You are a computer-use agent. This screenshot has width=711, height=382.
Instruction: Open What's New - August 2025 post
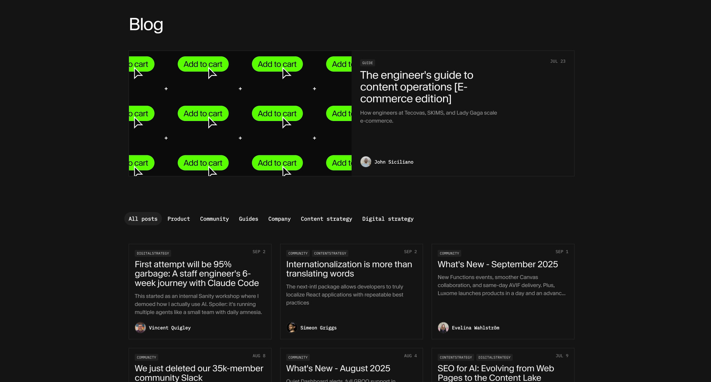coord(338,368)
